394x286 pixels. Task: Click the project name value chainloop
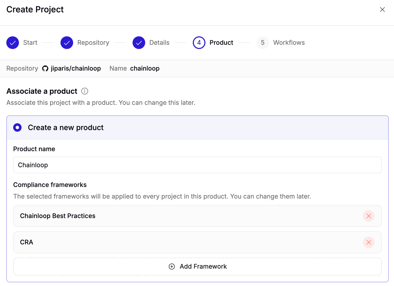[x=145, y=68]
